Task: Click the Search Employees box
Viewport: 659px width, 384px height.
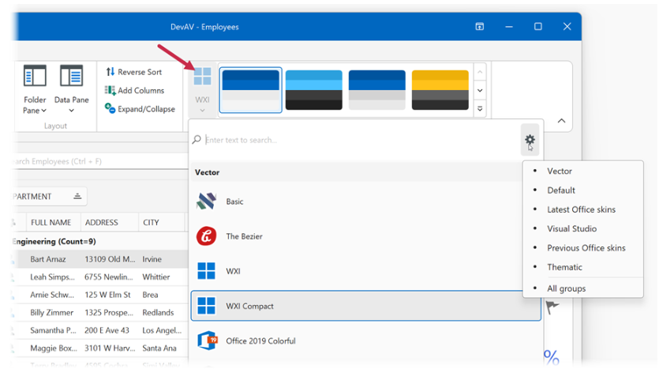Action: tap(100, 161)
